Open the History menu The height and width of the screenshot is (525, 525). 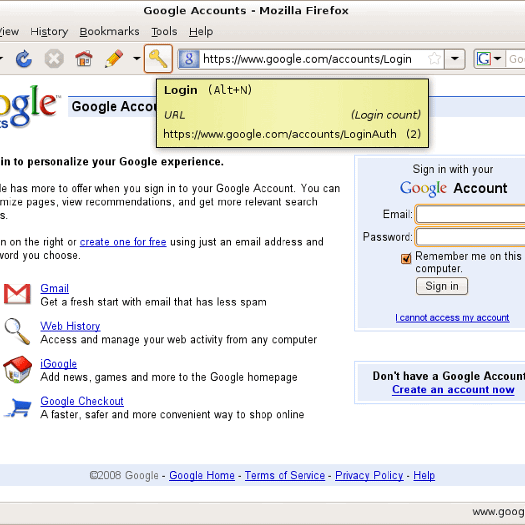(49, 31)
